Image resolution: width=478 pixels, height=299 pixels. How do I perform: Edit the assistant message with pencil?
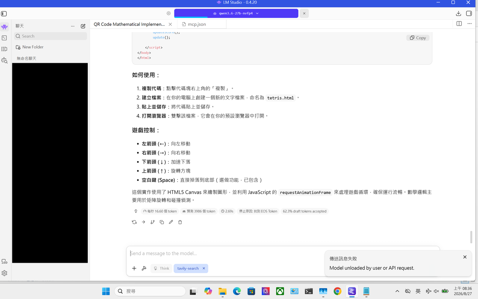pos(171,222)
